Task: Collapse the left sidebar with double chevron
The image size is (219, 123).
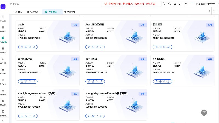Action: (x=3, y=120)
